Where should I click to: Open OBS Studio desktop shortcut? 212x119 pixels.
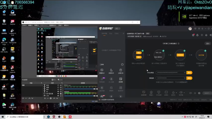pyautogui.click(x=4, y=50)
